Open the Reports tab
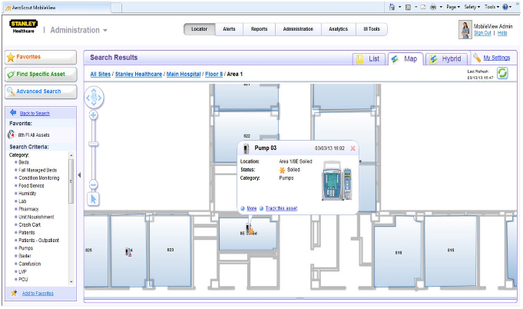This screenshot has width=523, height=309. (x=259, y=29)
